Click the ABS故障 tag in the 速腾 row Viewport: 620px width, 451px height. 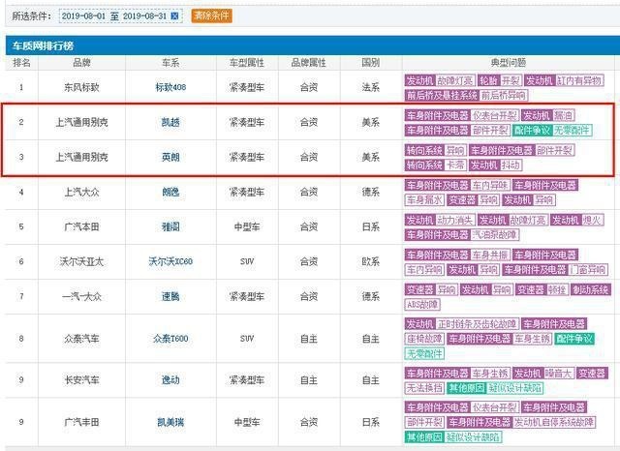tap(422, 304)
